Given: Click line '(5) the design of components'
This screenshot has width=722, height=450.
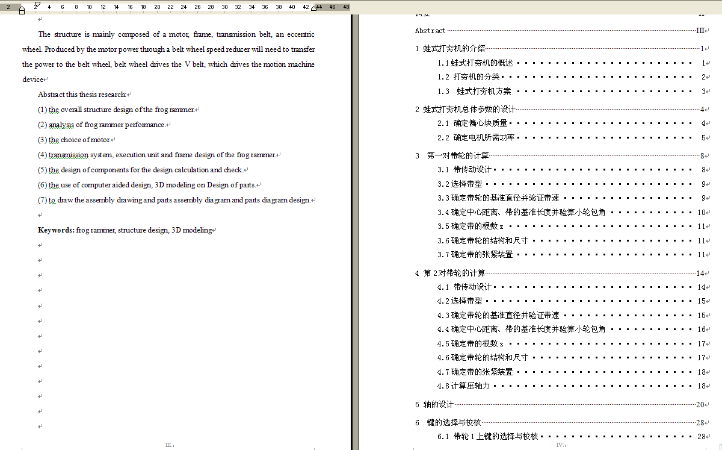Looking at the screenshot, I should click(x=140, y=170).
